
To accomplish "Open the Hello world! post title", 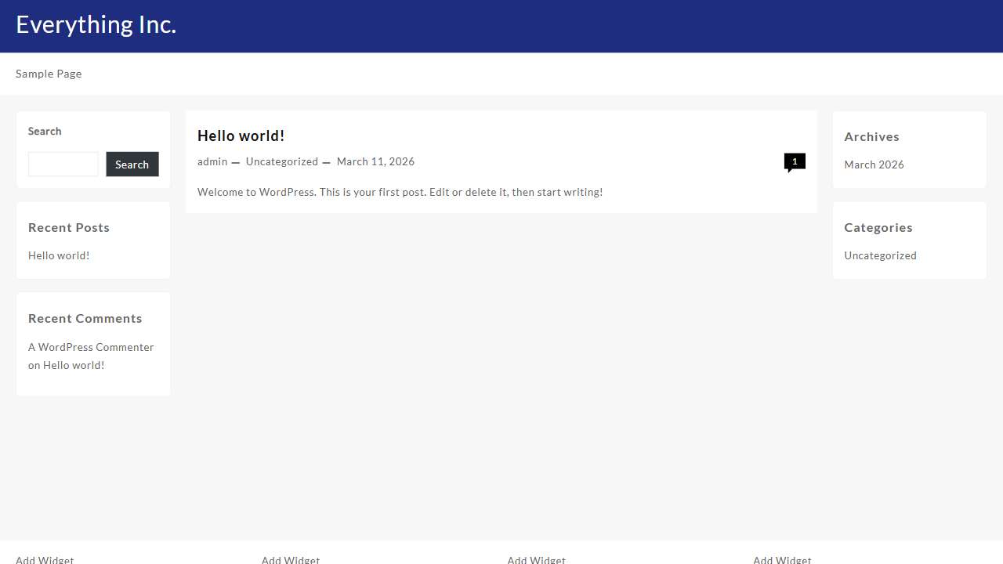I will point(241,136).
